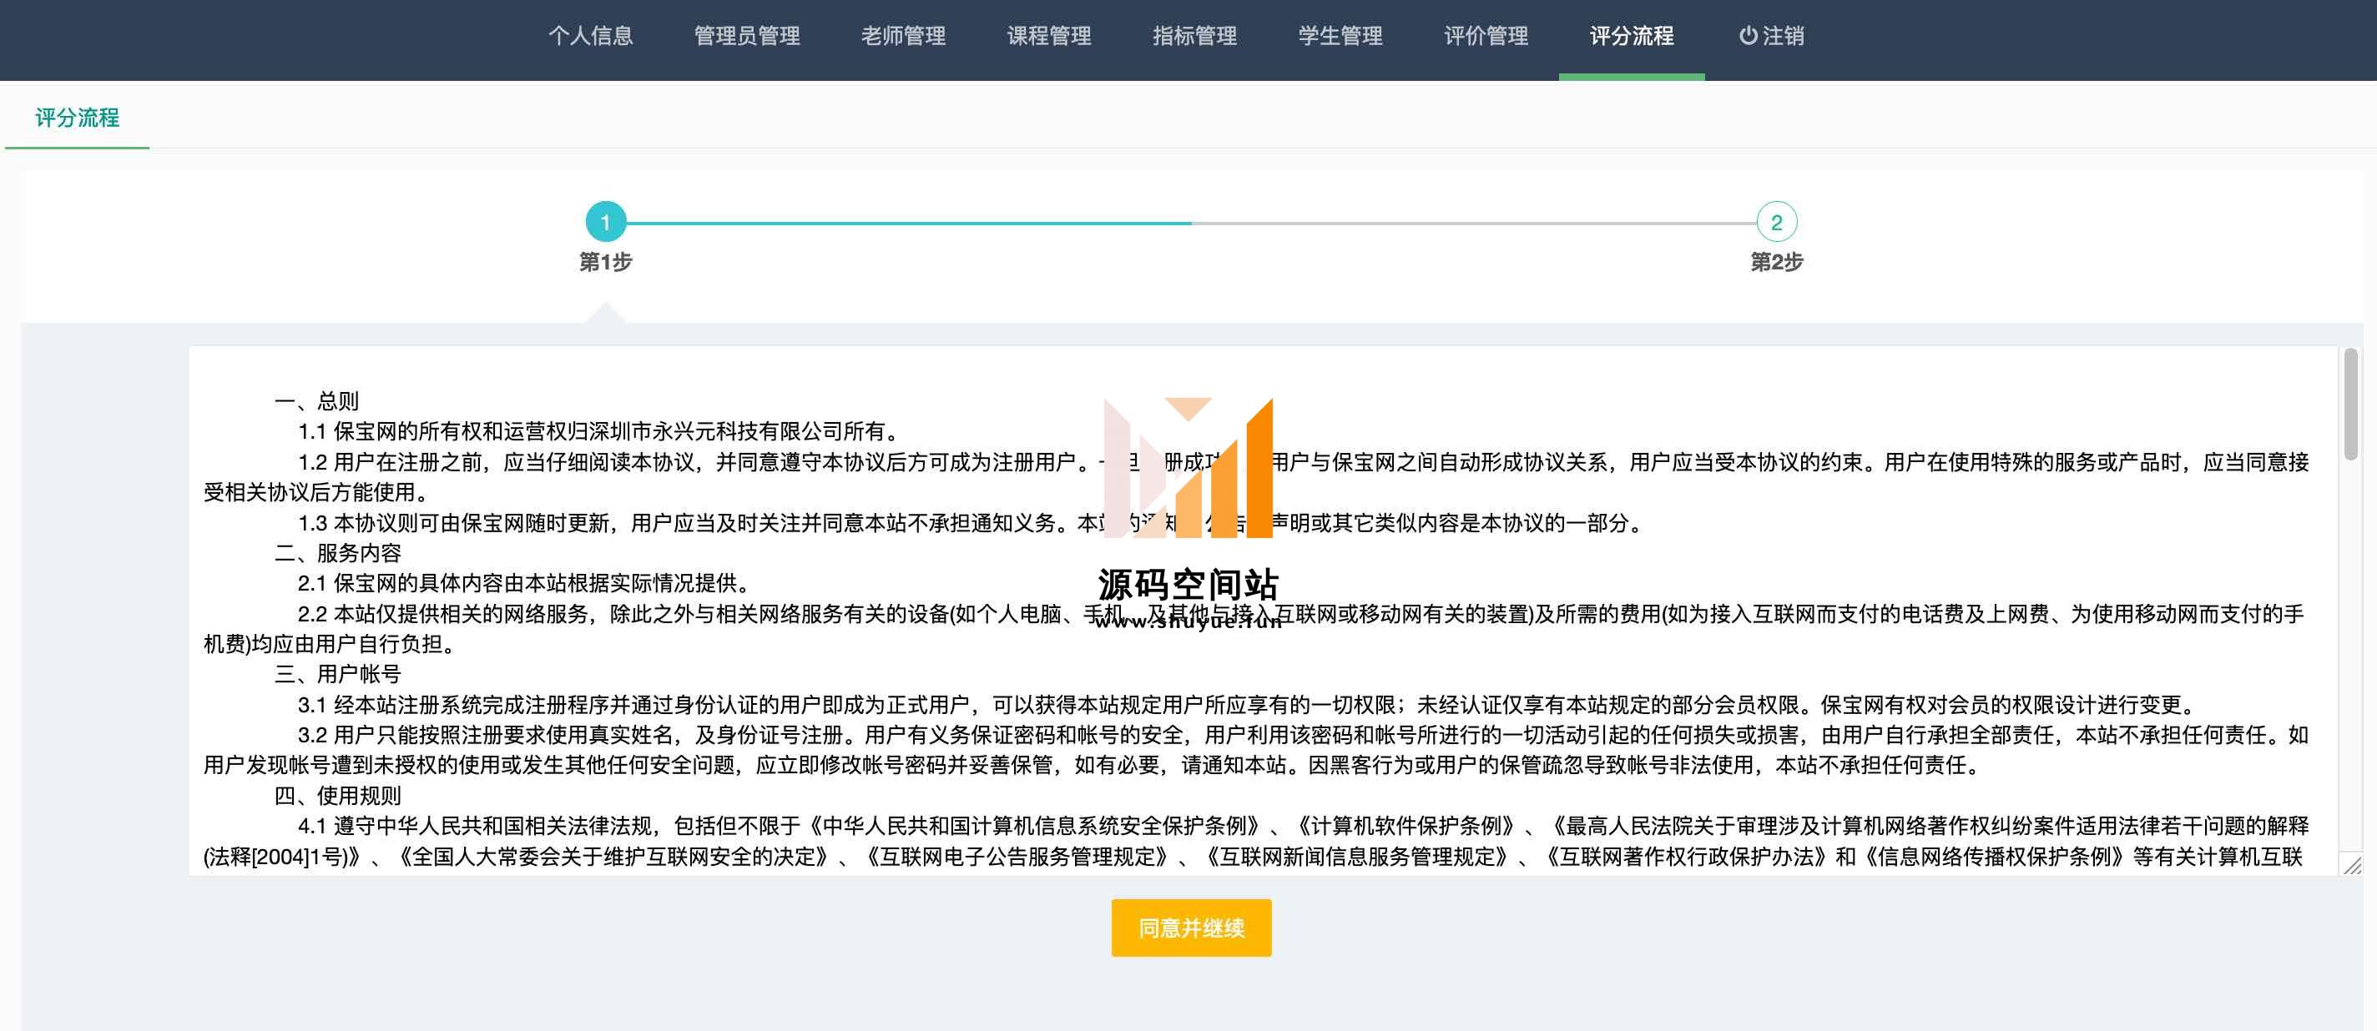Click the heading 三、用户帐号
The height and width of the screenshot is (1031, 2377).
point(338,674)
